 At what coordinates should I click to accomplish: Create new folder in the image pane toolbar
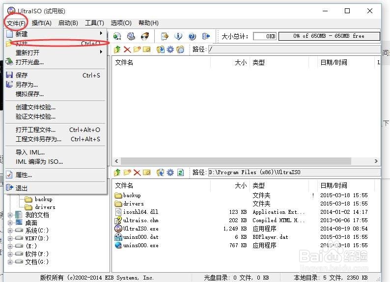[137, 49]
